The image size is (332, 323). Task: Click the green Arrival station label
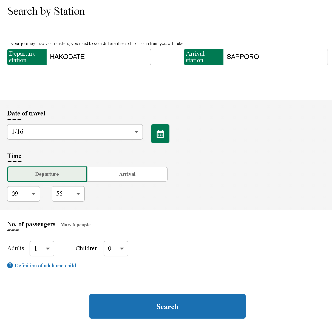[203, 57]
